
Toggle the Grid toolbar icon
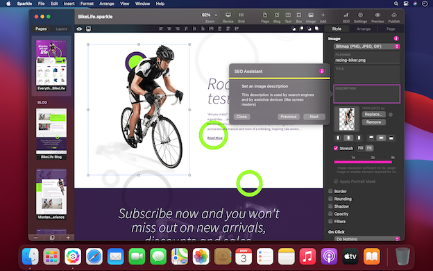tap(241, 17)
